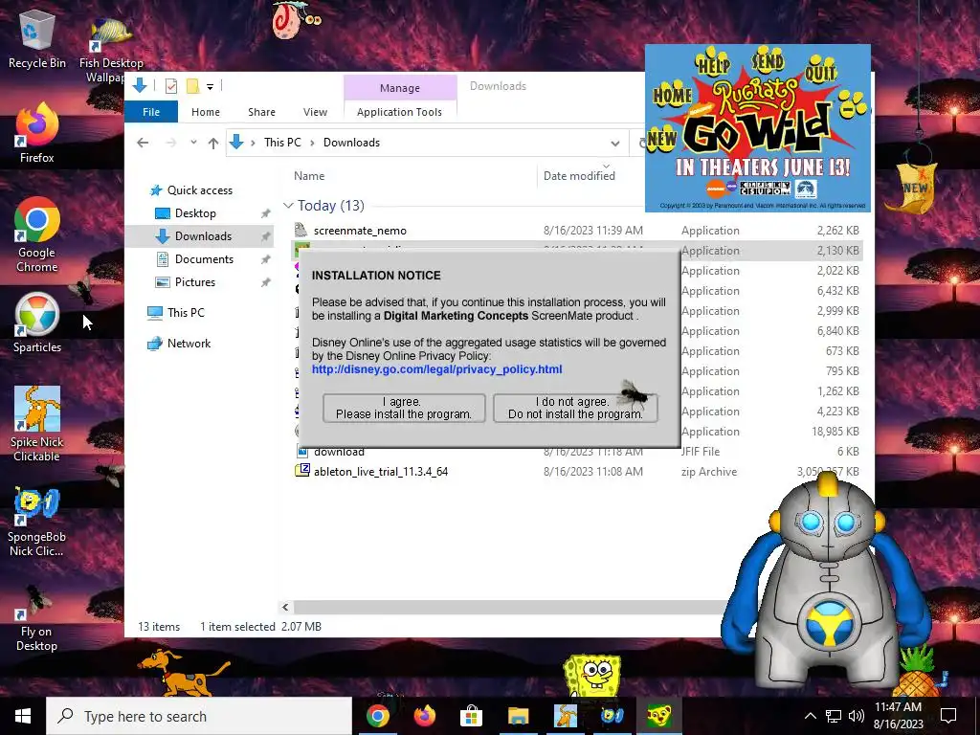Screen dimensions: 980x735
Task: Click the SEND paw on Rugrats widget
Action: [x=768, y=61]
